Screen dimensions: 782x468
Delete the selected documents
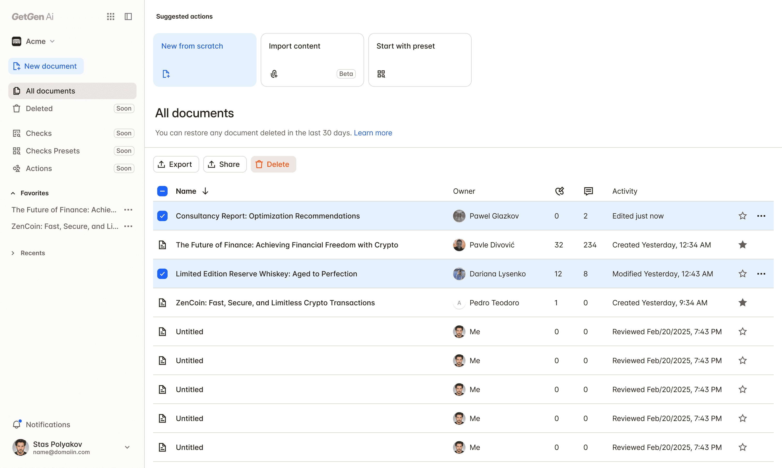point(273,164)
